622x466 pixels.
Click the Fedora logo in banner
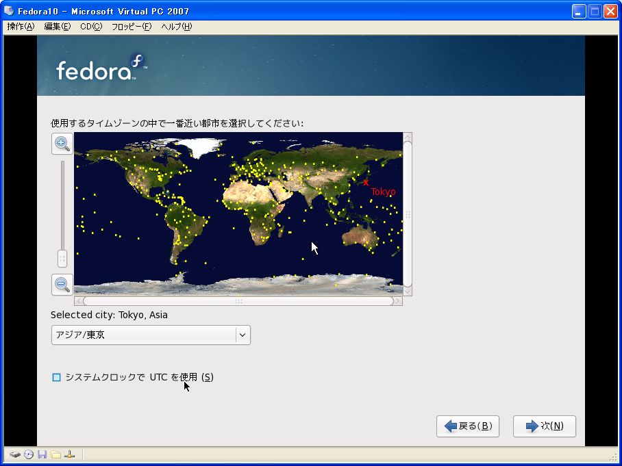click(x=101, y=67)
